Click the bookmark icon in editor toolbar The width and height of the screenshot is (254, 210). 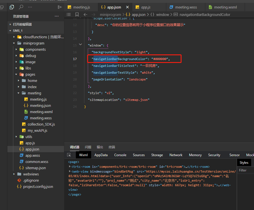point(77,14)
